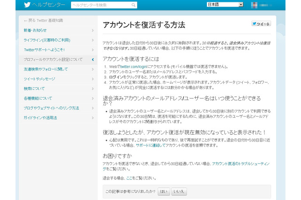Expand chevron beside 新着・お知らせ

(x=93, y=30)
